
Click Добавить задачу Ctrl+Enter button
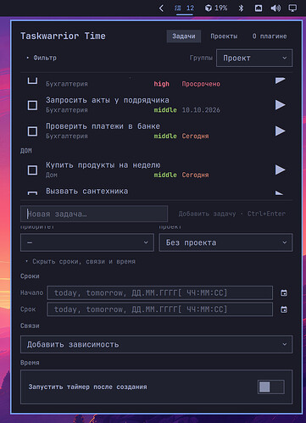pos(232,214)
